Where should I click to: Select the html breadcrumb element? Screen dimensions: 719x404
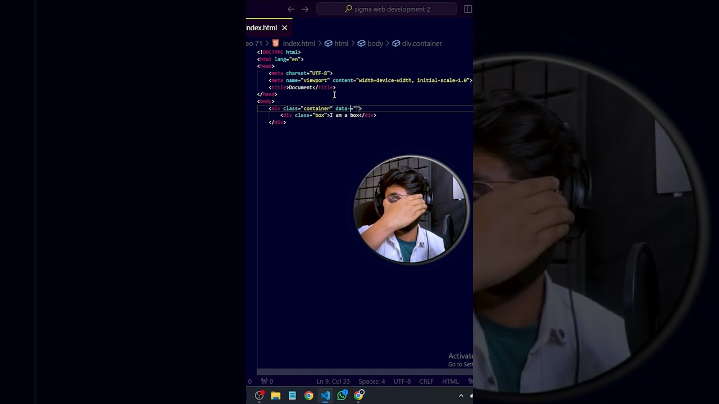(336, 43)
